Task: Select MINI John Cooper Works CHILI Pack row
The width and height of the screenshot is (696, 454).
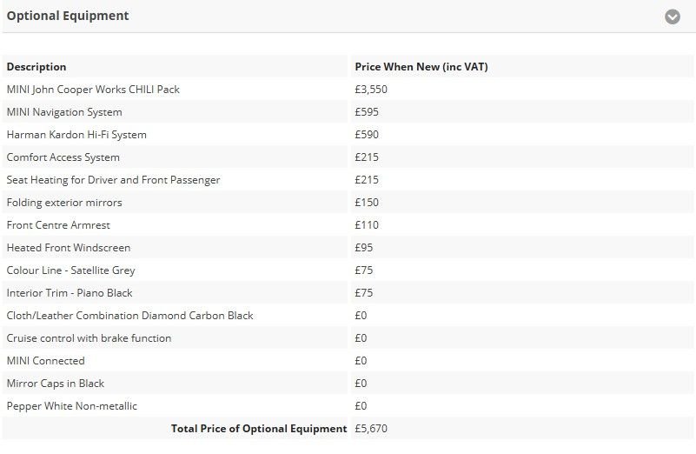Action: point(93,90)
